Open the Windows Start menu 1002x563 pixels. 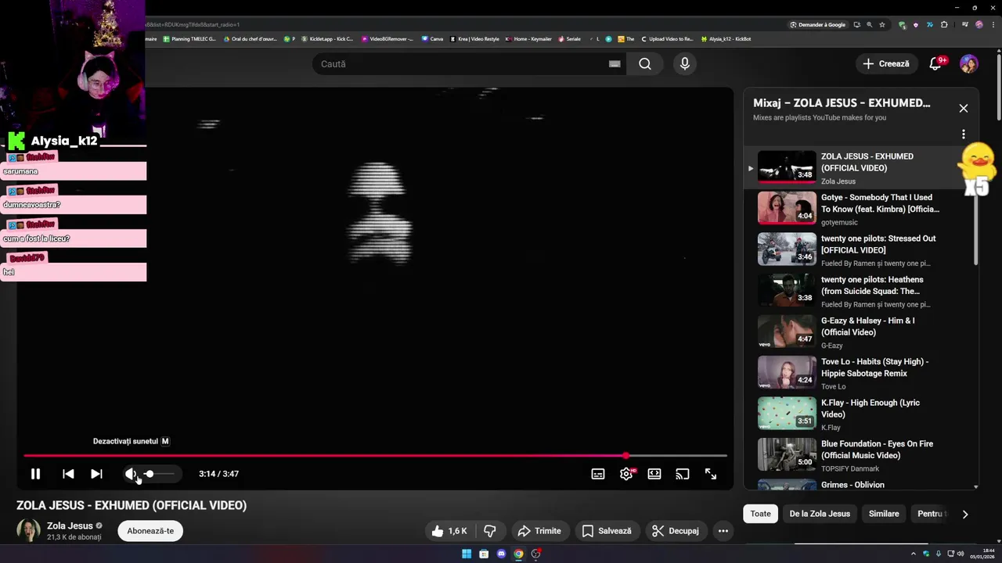(467, 554)
